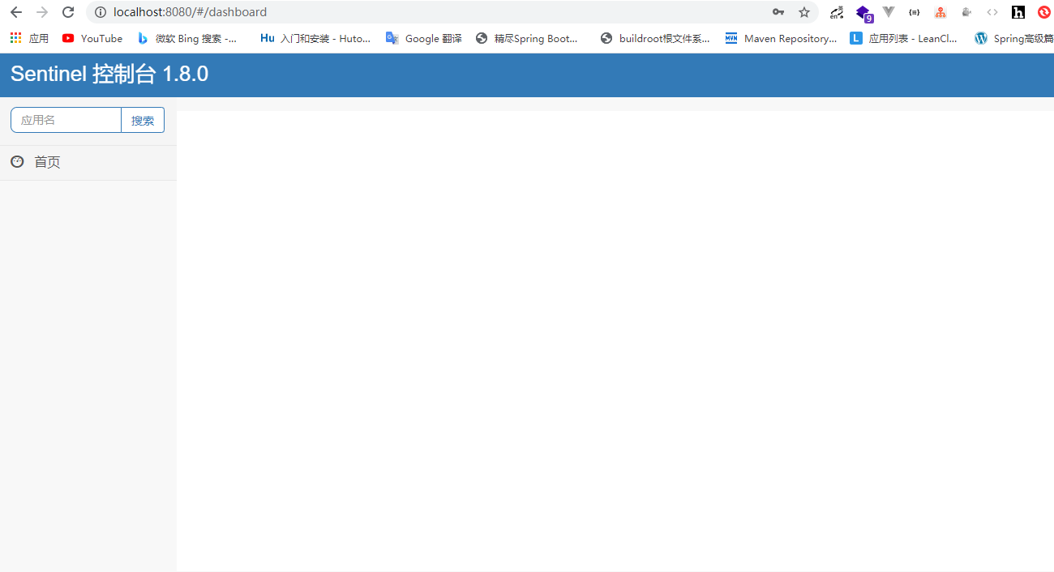Open the Google 翻译 bookmark
1054x572 pixels.
pyautogui.click(x=424, y=38)
